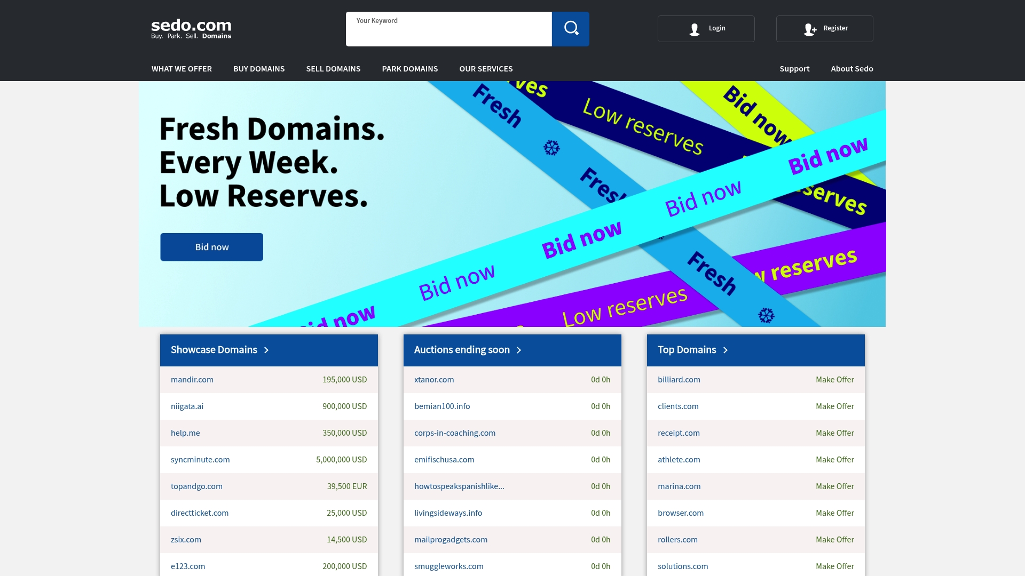Open the Our Services menu
1025x576 pixels.
point(486,69)
